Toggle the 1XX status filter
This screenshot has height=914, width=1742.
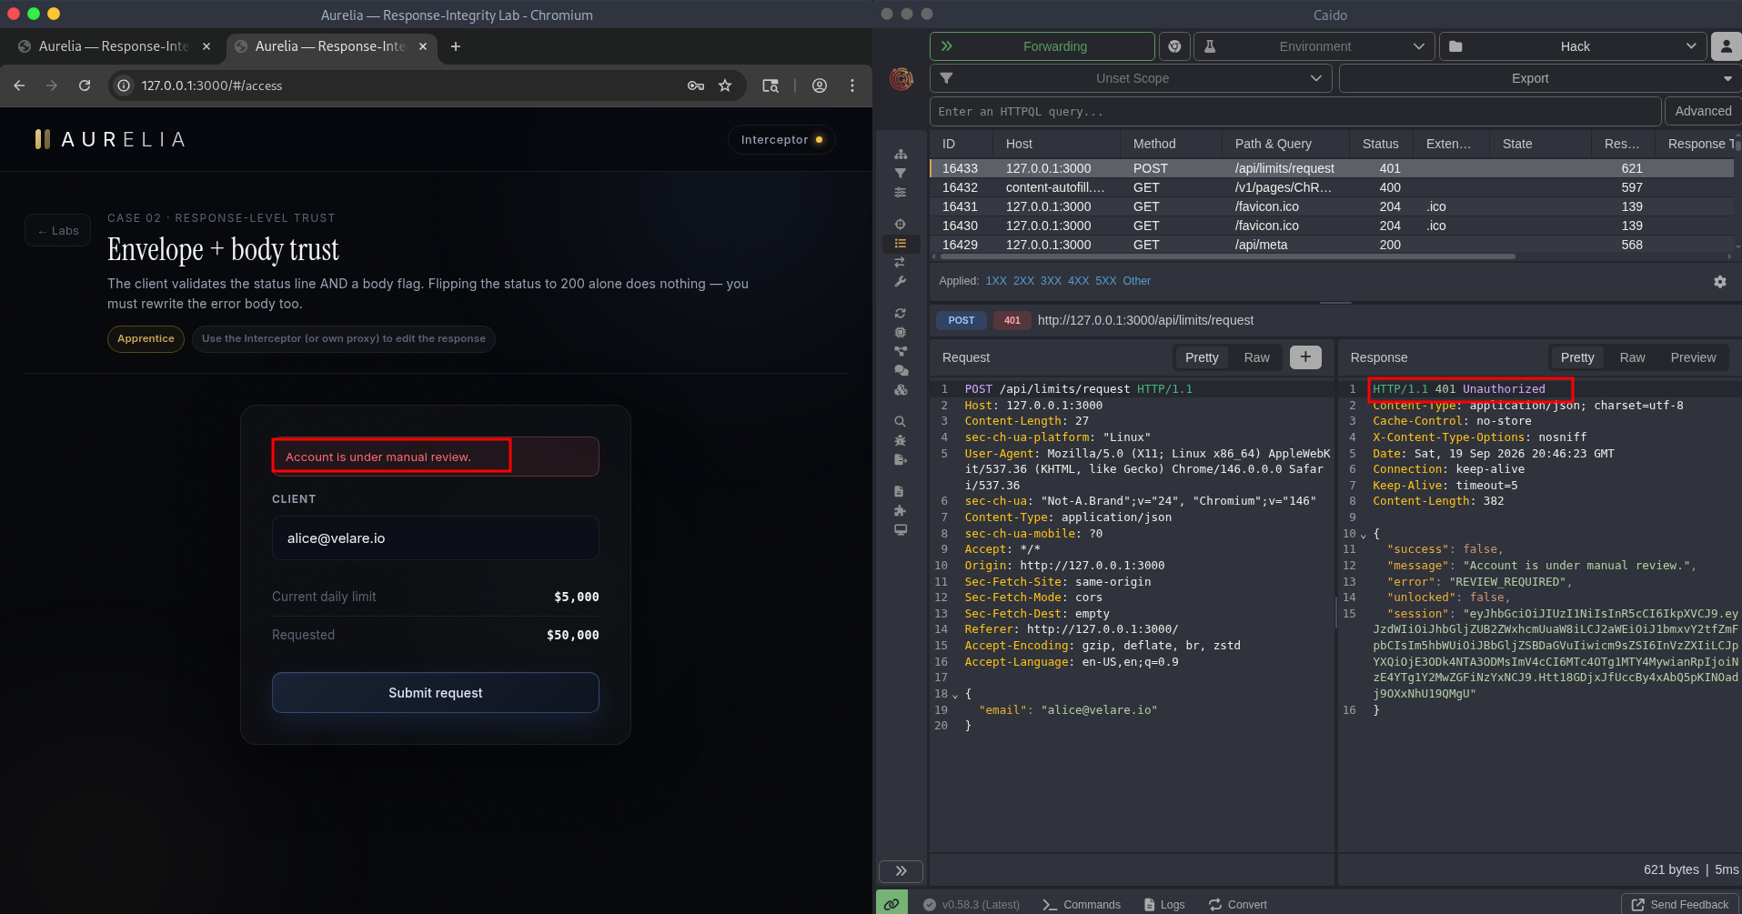pos(996,281)
